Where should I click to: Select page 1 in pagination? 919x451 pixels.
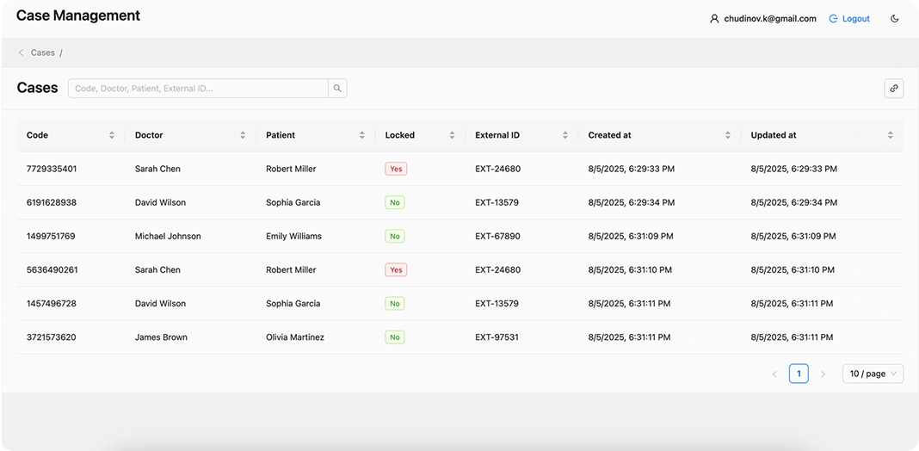pos(799,374)
